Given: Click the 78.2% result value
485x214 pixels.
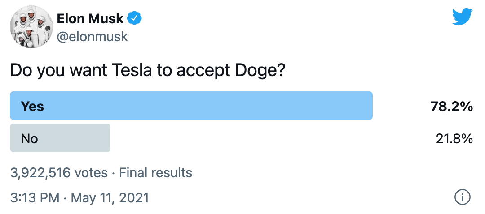Looking at the screenshot, I should 451,107.
